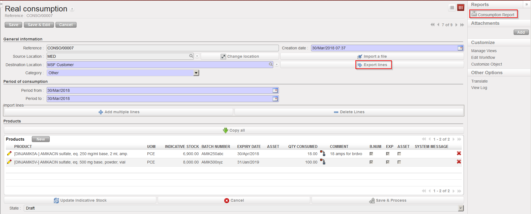Expand the State dropdown
This screenshot has height=214, width=531.
(461, 208)
